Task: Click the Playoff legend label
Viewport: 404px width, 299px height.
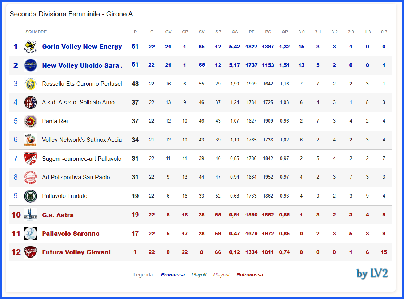Action: click(199, 275)
